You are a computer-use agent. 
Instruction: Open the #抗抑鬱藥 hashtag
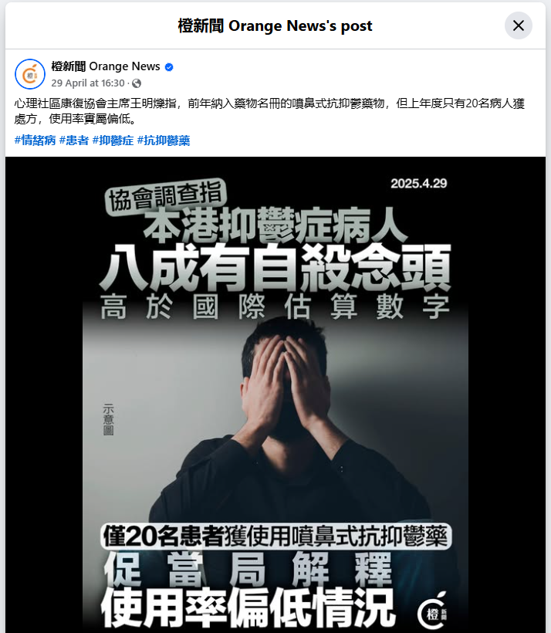(x=164, y=140)
